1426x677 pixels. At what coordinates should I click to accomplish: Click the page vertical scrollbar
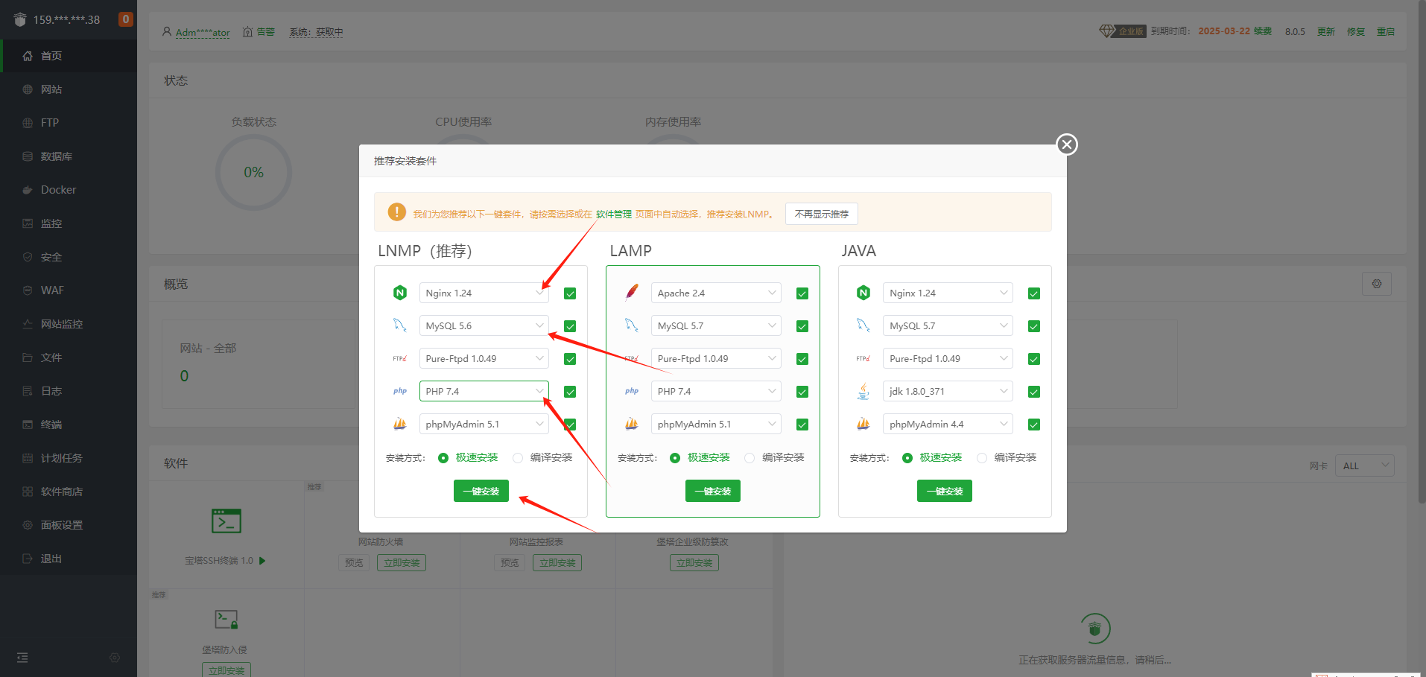coord(1422,253)
